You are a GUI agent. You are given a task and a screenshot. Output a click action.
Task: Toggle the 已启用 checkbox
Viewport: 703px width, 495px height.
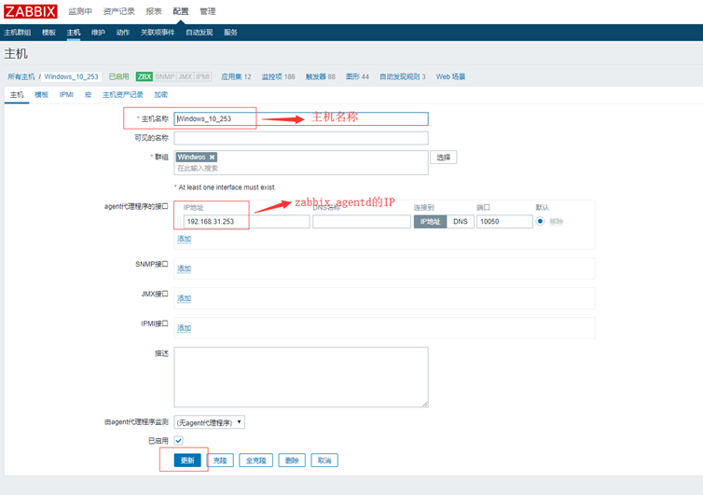click(x=178, y=441)
